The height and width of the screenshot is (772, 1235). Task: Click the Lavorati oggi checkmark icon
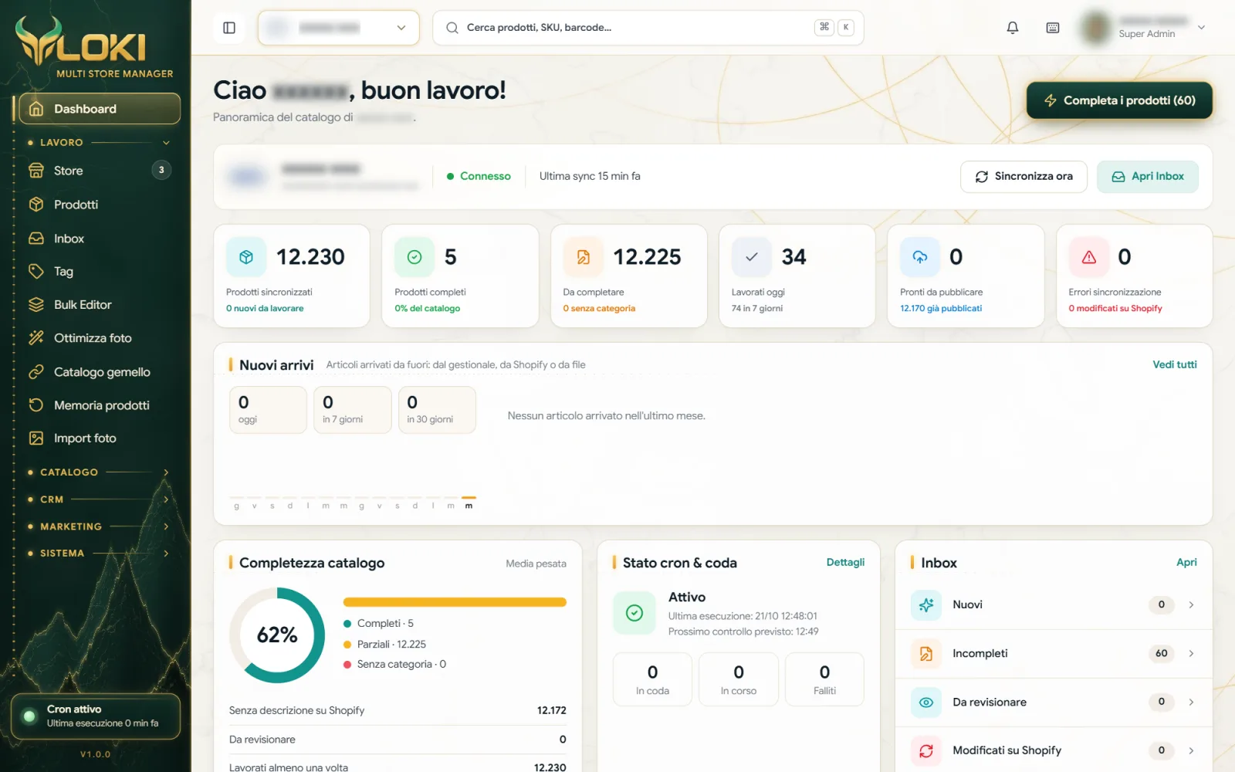pos(752,257)
